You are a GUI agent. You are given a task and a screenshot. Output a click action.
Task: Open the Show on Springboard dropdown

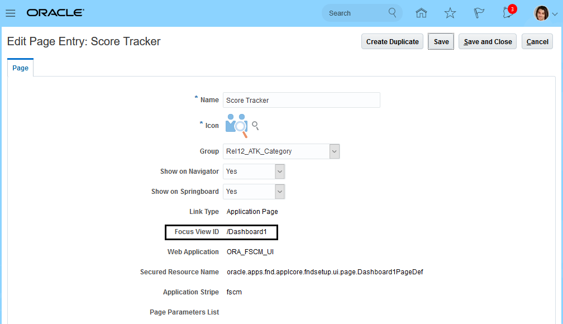279,191
